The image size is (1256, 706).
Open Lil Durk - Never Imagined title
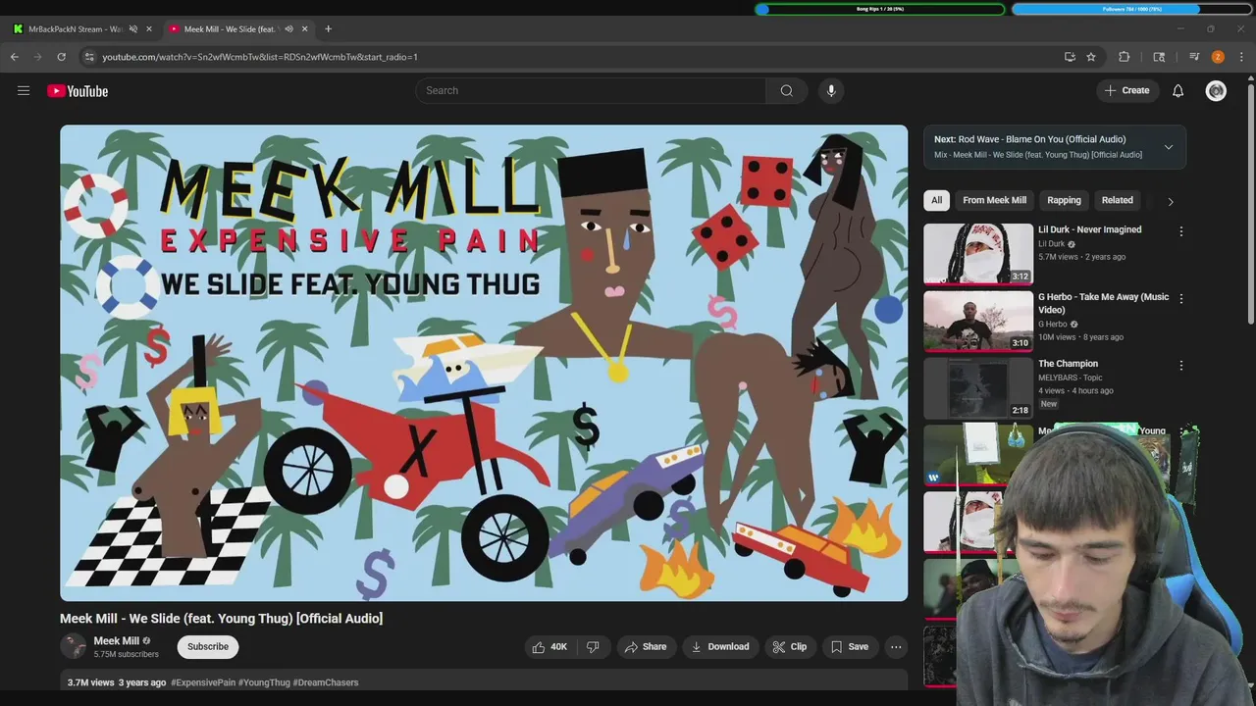click(x=1090, y=229)
